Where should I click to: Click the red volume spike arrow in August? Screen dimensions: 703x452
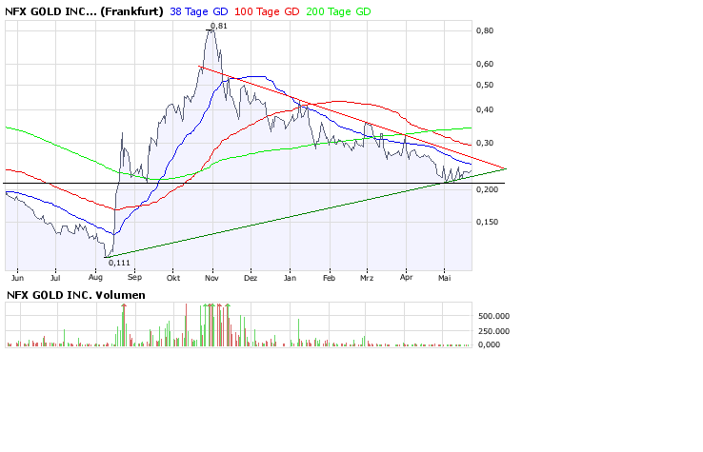124,305
